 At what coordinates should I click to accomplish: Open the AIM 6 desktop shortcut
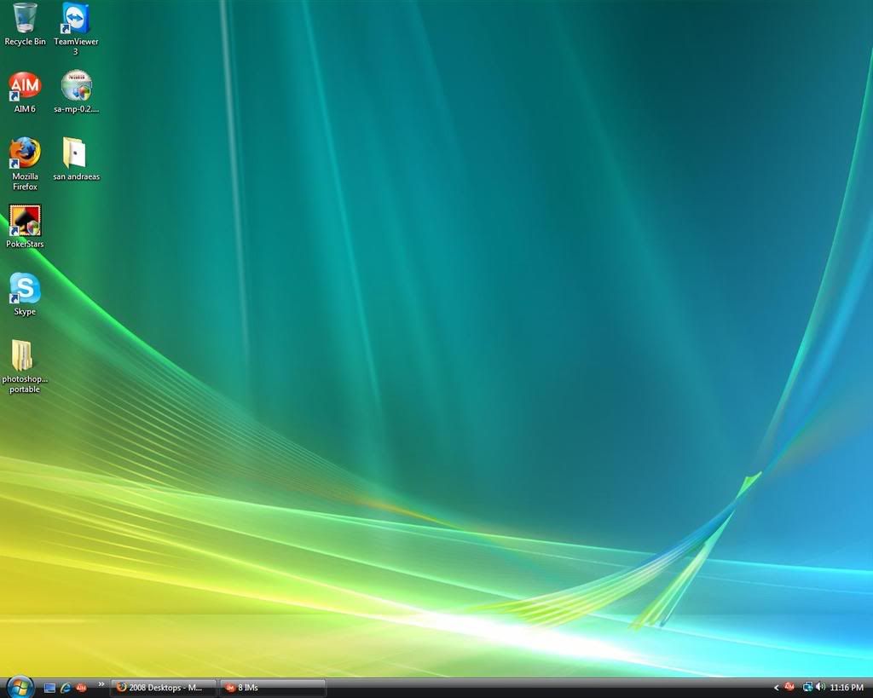click(x=25, y=86)
